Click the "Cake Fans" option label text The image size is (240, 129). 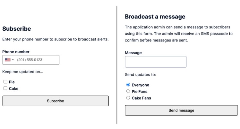tap(141, 98)
